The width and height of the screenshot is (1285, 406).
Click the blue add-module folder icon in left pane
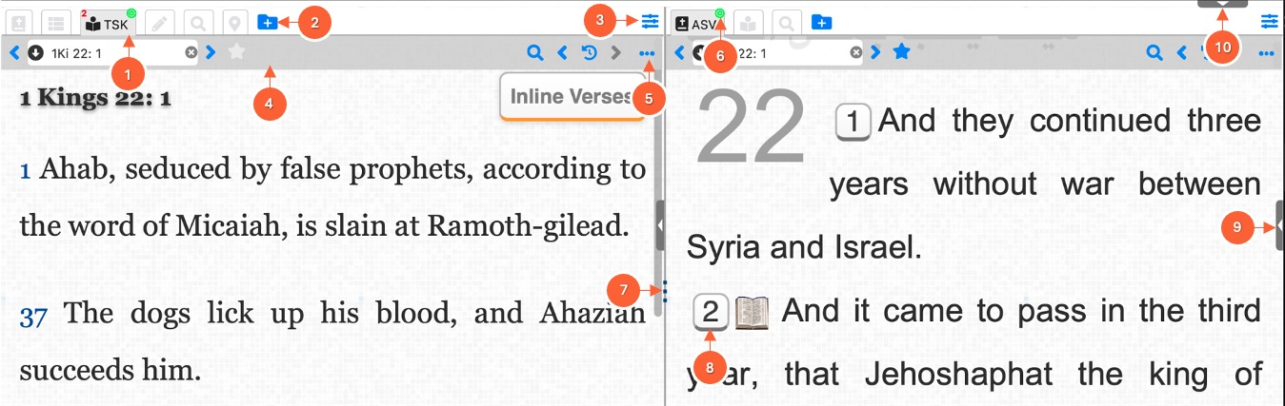click(268, 21)
